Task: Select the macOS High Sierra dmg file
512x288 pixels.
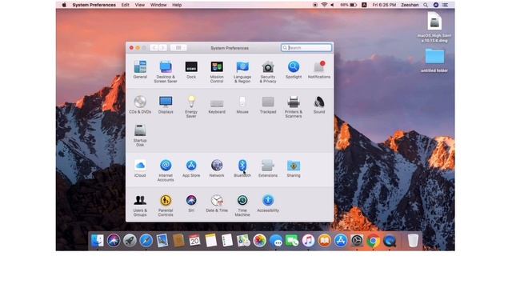Action: click(434, 27)
